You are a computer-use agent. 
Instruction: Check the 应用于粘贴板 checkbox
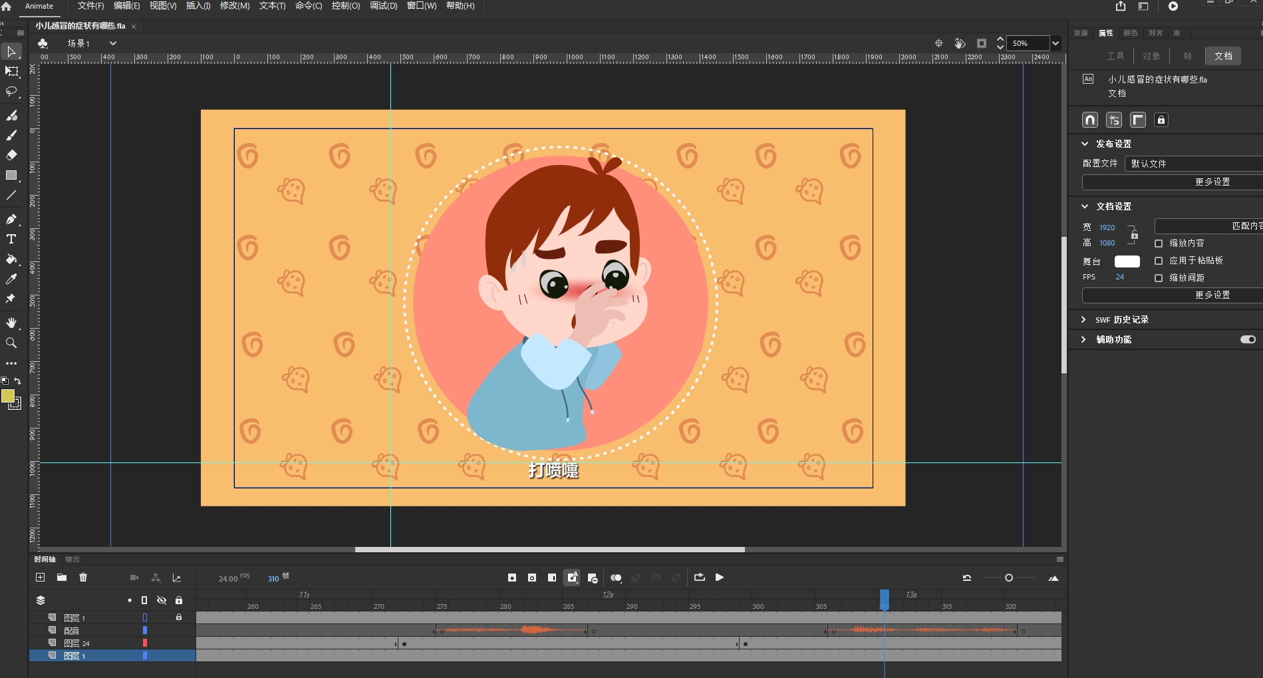(x=1159, y=261)
